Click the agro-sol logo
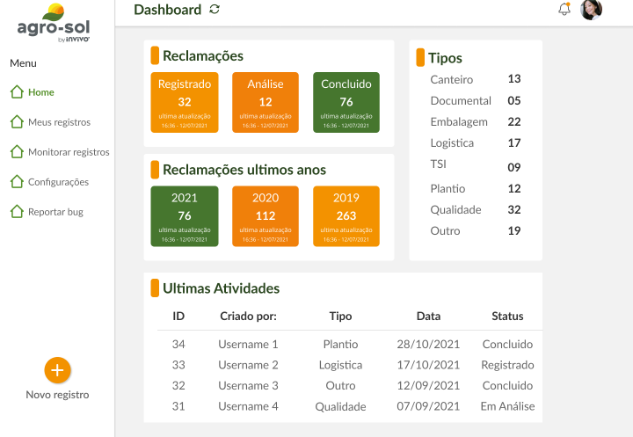The width and height of the screenshot is (633, 437). (54, 23)
